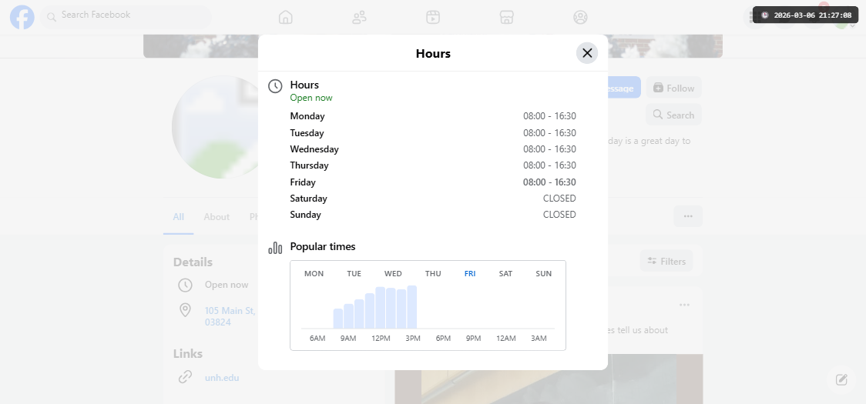The width and height of the screenshot is (866, 404).
Task: Click the Tuesday hours row label
Action: pyautogui.click(x=307, y=133)
